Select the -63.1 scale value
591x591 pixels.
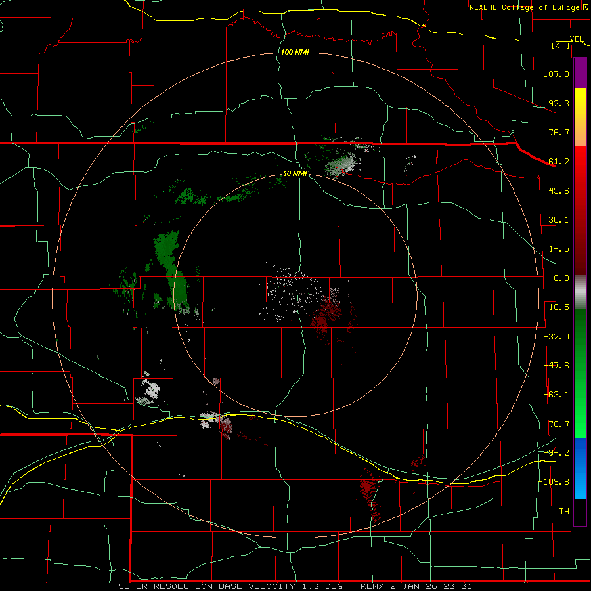(556, 395)
